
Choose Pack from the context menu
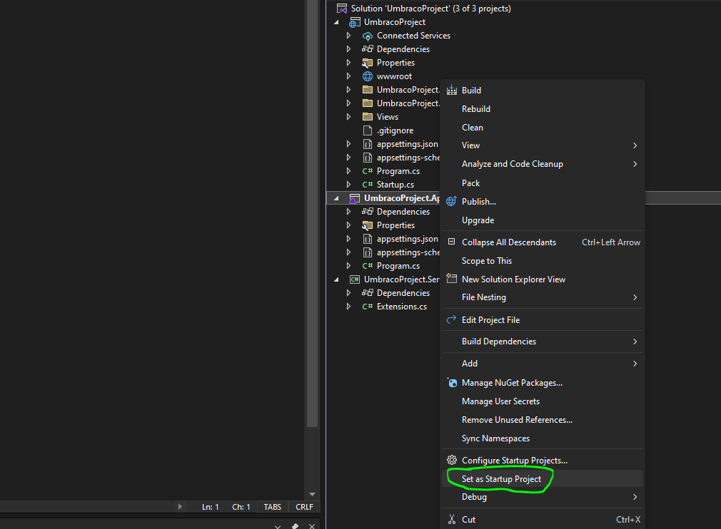coord(542,183)
